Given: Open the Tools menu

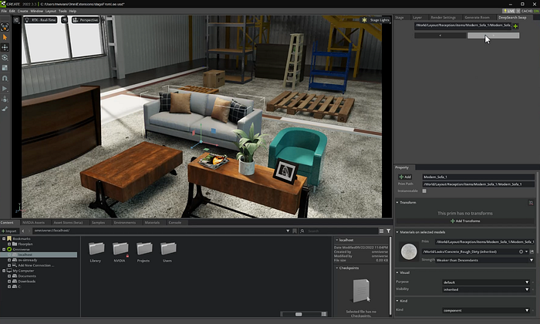Looking at the screenshot, I should pos(62,11).
